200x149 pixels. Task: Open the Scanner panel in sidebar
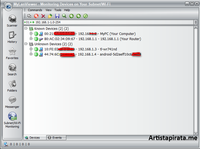[12, 21]
